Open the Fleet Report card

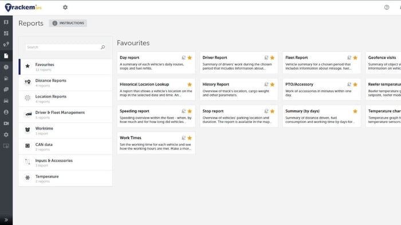(322, 62)
